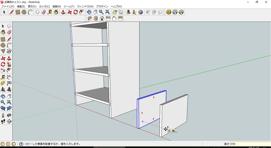The width and height of the screenshot is (271, 148).
Task: Activate the Walk tool footprints icon
Action: tap(3, 121)
